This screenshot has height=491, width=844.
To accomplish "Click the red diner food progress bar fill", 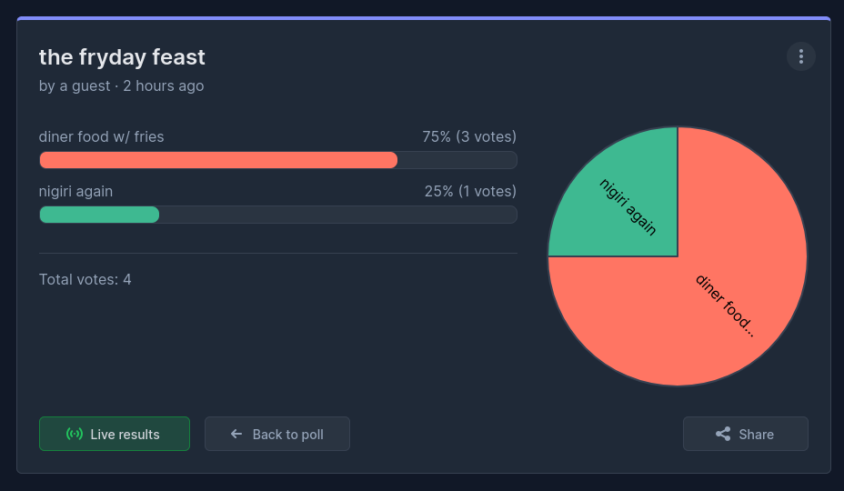I will coord(218,160).
